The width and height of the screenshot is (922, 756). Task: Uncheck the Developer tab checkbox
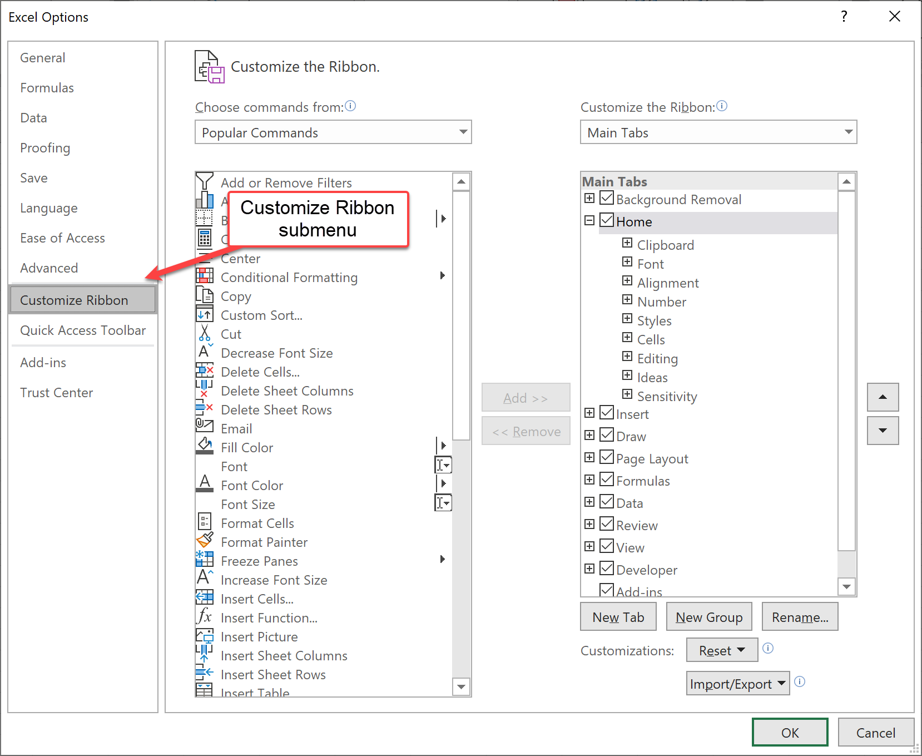(x=607, y=569)
